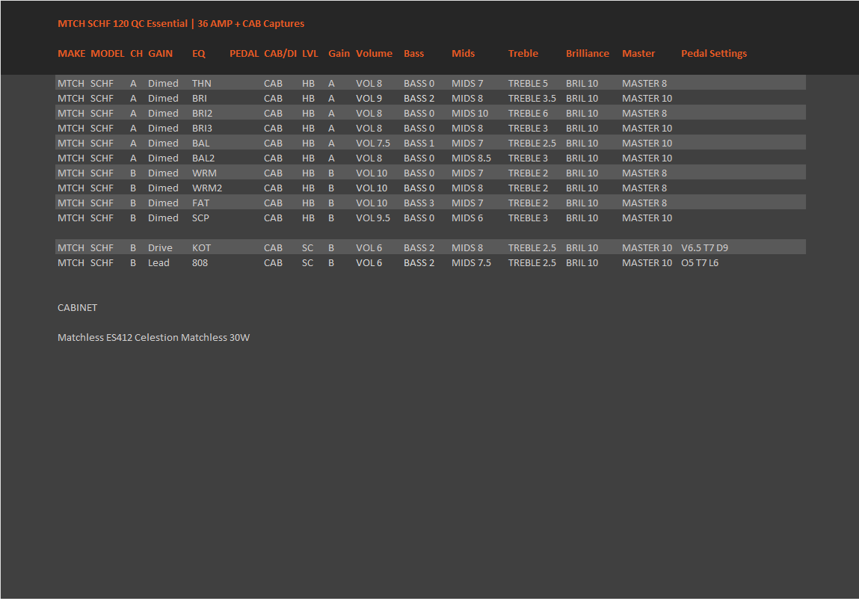Image resolution: width=859 pixels, height=601 pixels.
Task: Select the CABINET heading
Action: (77, 308)
